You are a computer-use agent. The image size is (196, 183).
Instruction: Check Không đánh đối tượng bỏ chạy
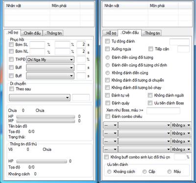[107, 88]
